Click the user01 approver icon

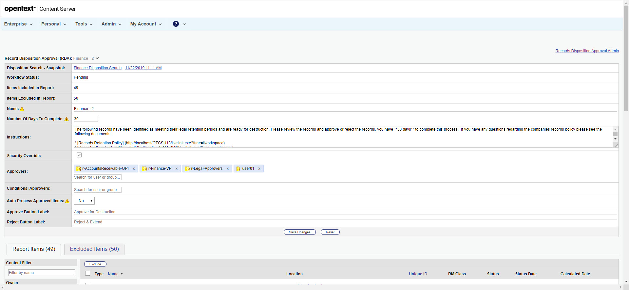click(x=238, y=169)
